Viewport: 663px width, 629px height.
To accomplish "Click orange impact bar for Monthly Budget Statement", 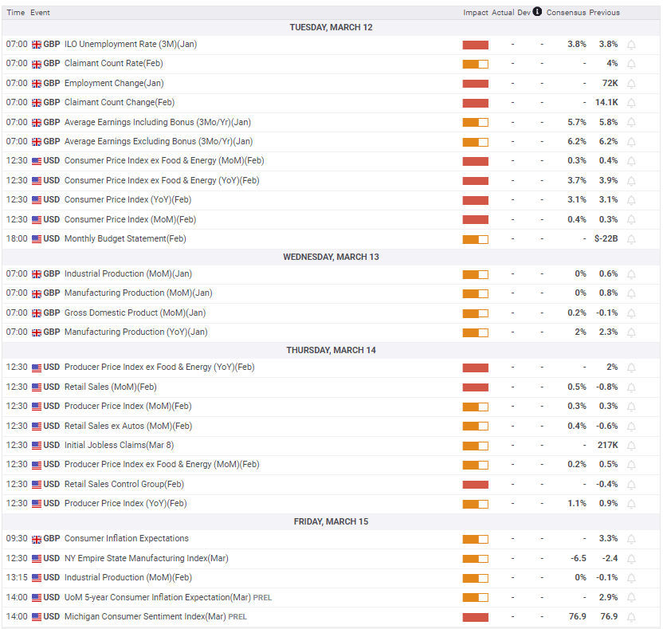I will 475,239.
